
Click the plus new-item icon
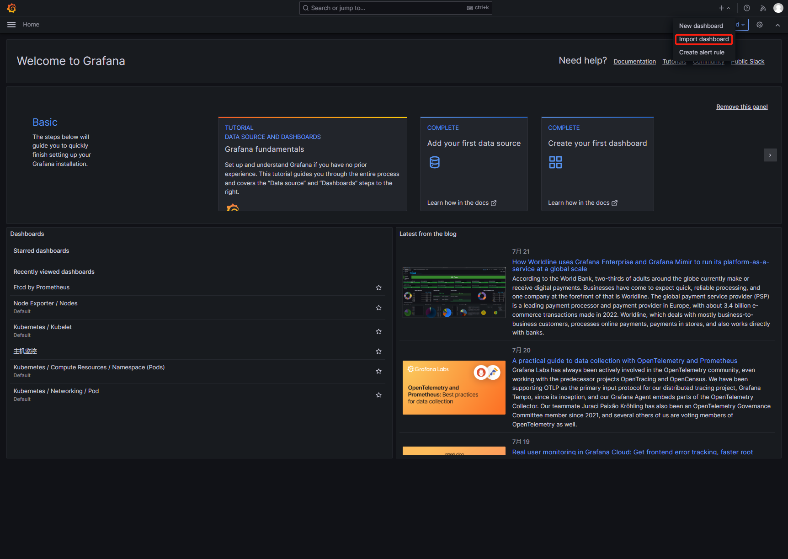tap(721, 8)
